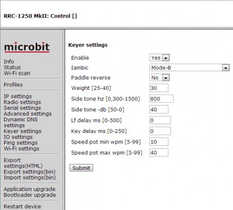233x210 pixels.
Task: Open Application upgrade page
Action: (x=30, y=189)
